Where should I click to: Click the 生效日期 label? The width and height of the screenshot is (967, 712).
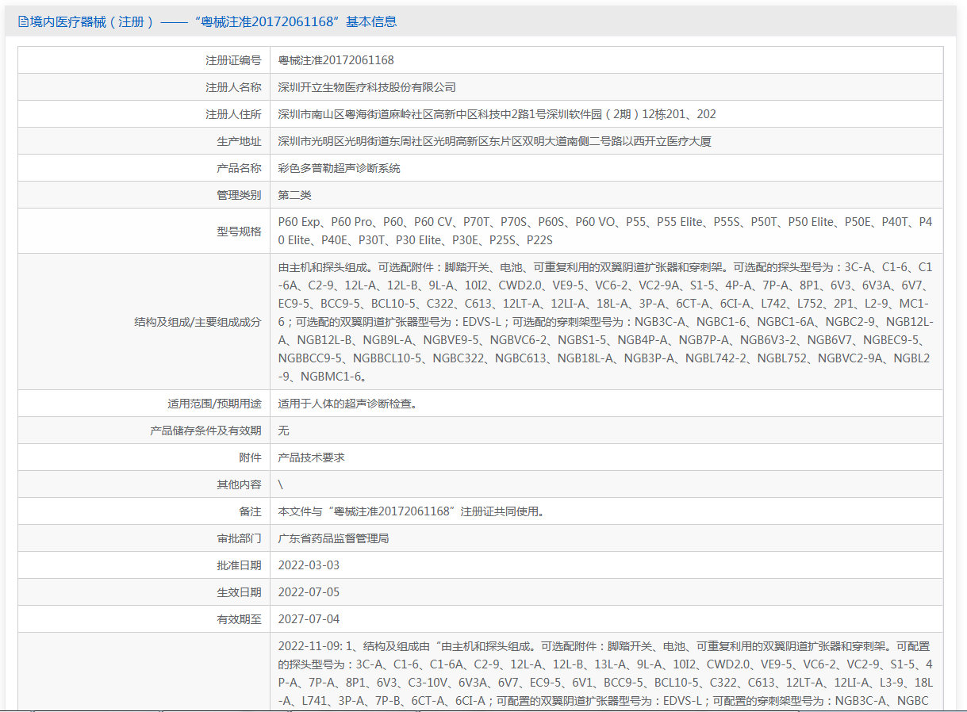point(239,592)
